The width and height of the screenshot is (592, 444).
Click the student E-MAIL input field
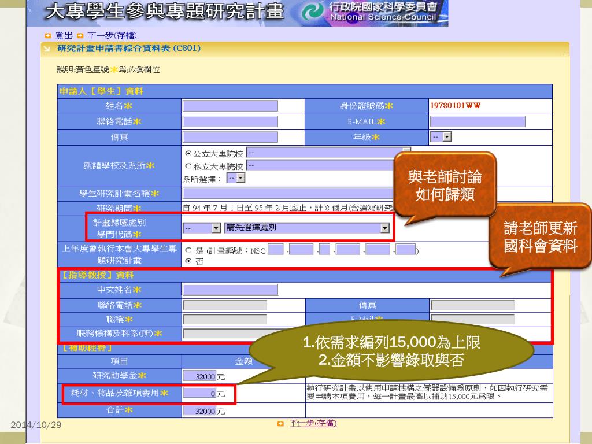pos(478,121)
